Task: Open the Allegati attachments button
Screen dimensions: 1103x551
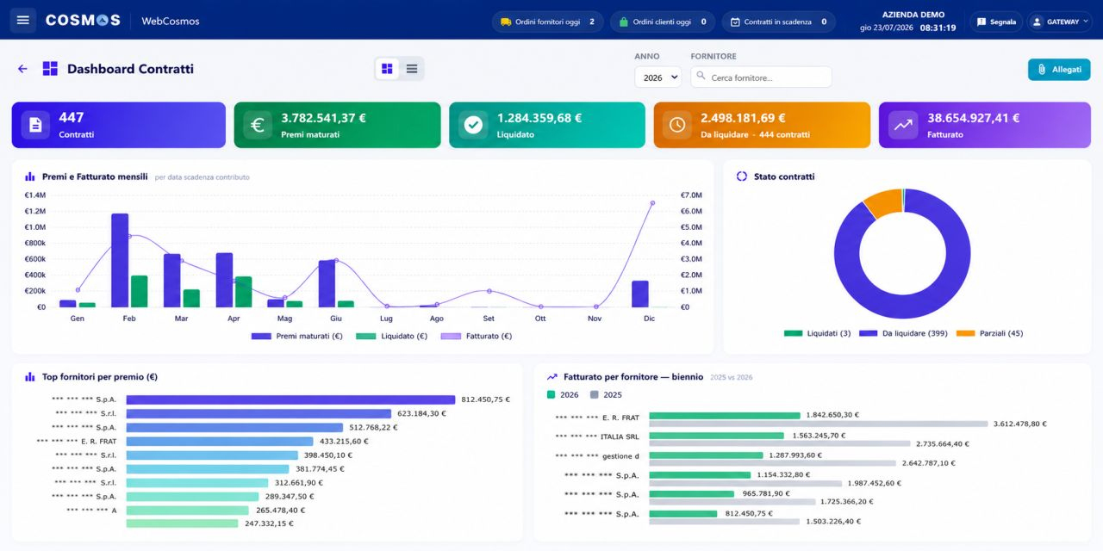Action: [x=1059, y=70]
